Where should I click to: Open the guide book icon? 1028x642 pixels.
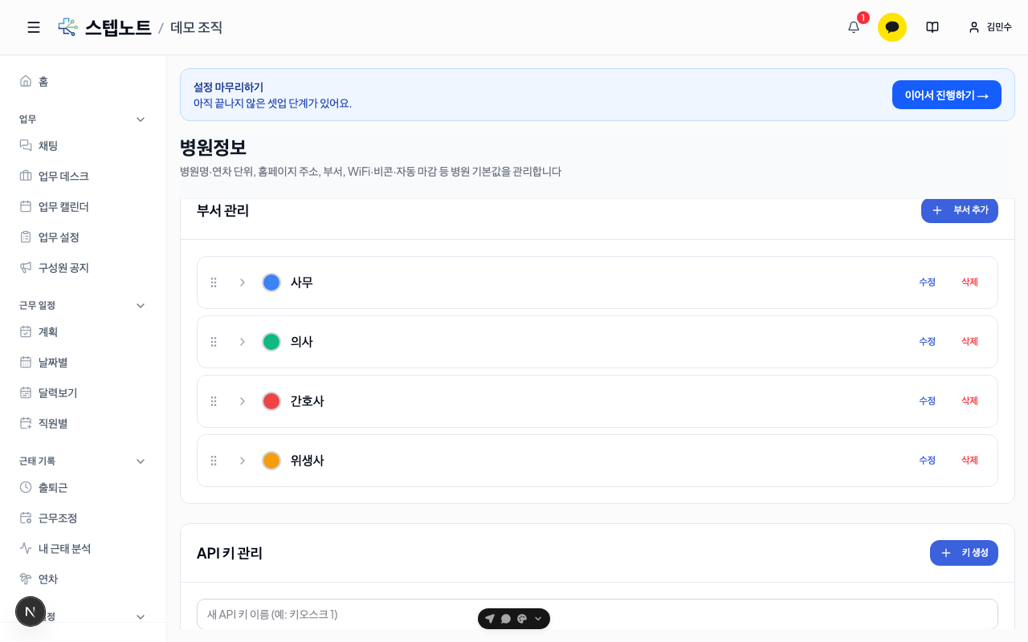coord(932,27)
